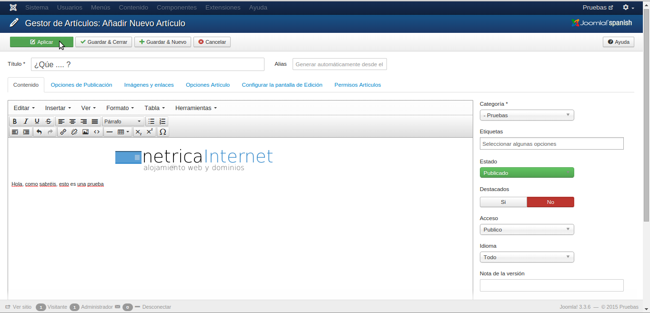
Task: Remove the link with unlink icon
Action: click(x=74, y=132)
